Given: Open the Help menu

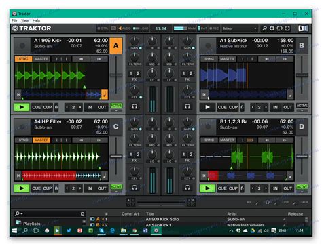Looking at the screenshot, I should pyautogui.click(x=36, y=20).
